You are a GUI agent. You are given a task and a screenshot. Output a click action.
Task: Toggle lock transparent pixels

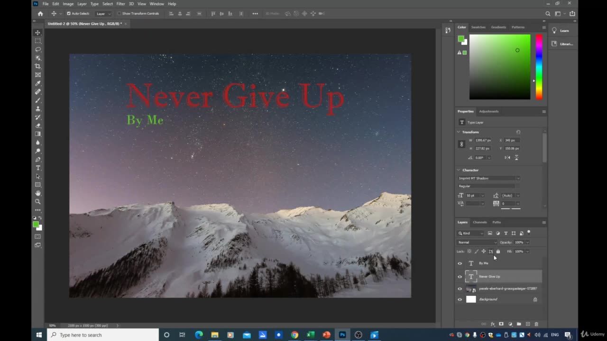pos(469,251)
